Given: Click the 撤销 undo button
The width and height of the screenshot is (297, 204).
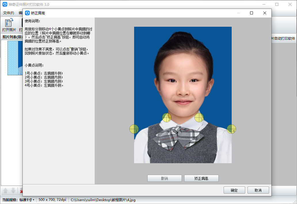Looking at the screenshot, I should tap(164, 178).
